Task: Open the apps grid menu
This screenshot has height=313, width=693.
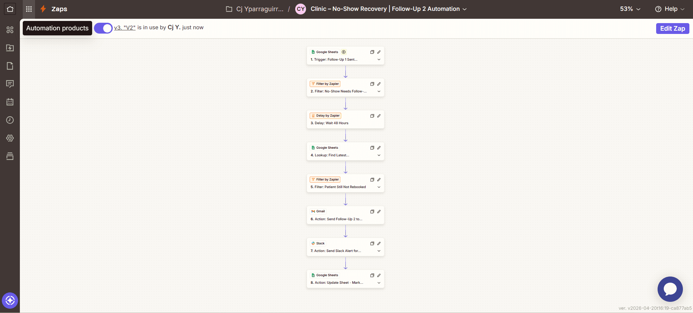Action: [x=29, y=9]
